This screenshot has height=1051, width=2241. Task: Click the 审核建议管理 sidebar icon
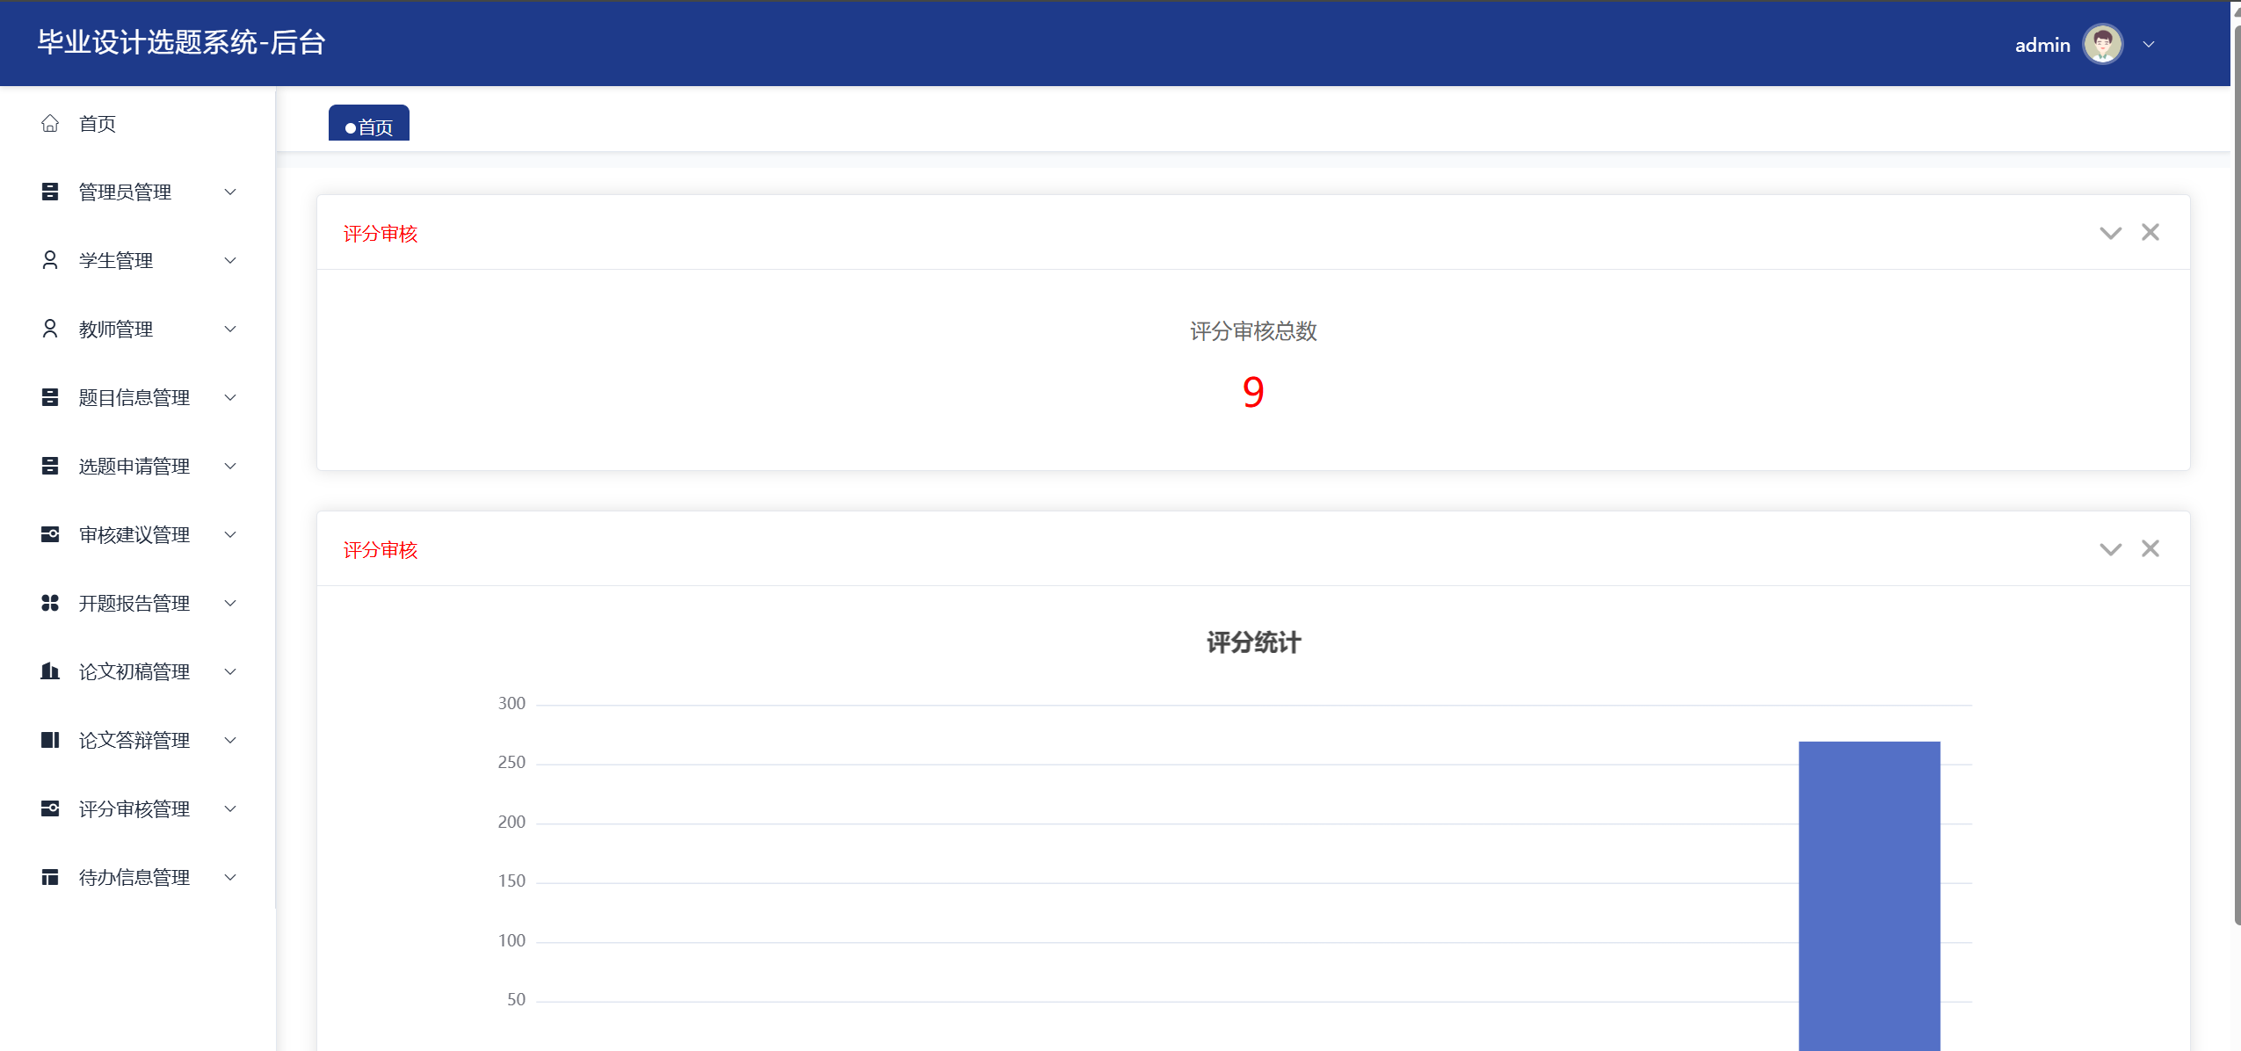[x=50, y=535]
